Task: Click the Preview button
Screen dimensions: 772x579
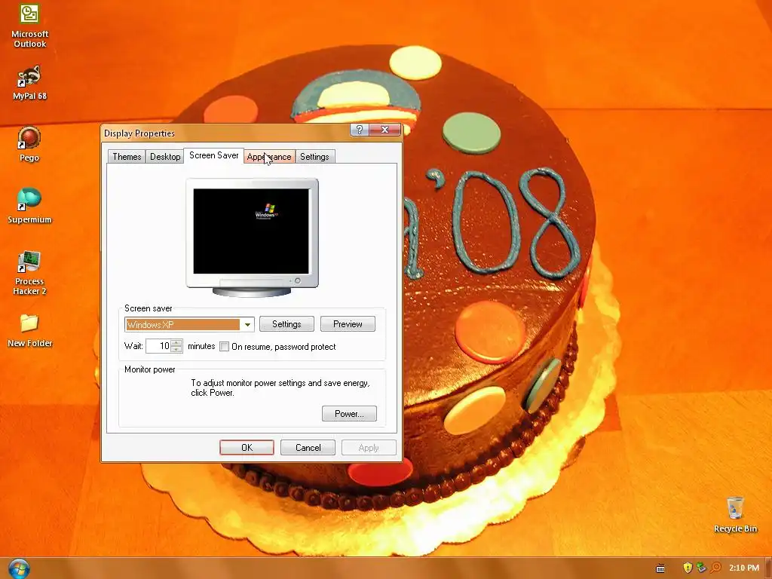Action: 348,324
